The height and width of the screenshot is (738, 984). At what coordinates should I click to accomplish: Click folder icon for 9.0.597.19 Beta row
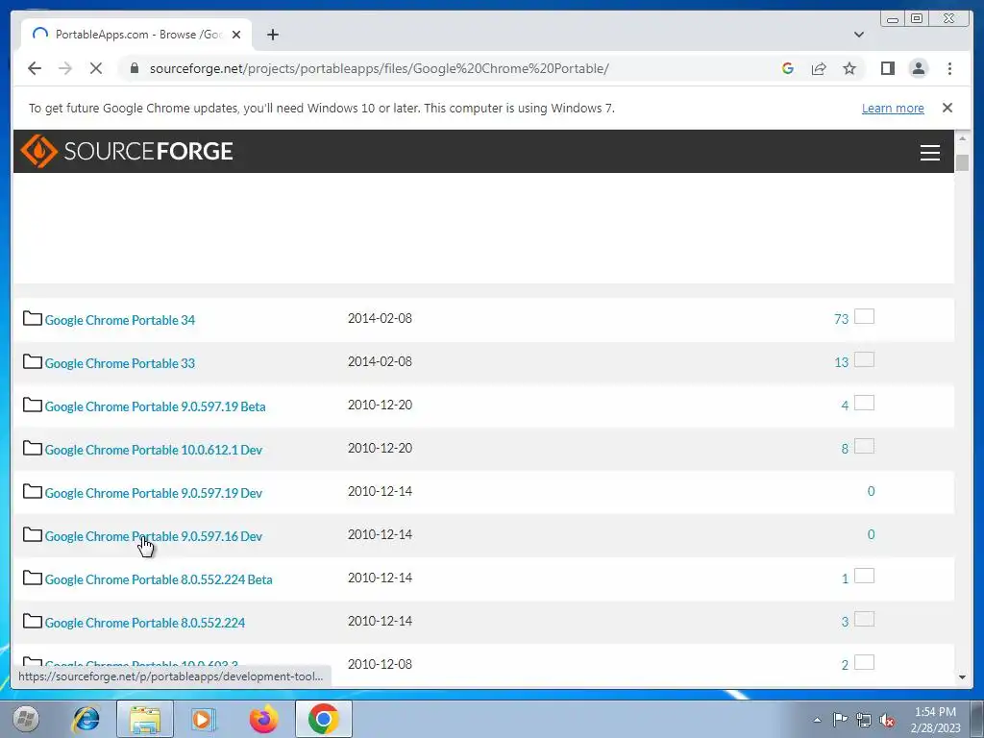click(32, 406)
